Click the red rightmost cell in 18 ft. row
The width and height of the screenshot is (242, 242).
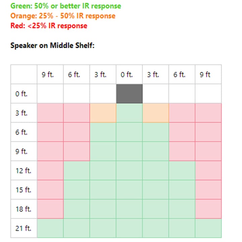[208, 209]
